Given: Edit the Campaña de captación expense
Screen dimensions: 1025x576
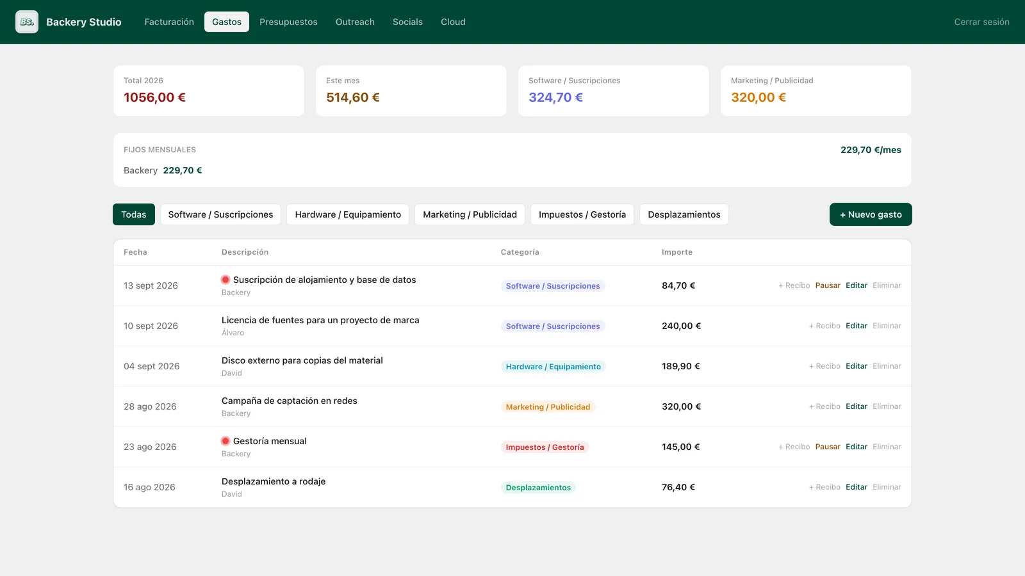Looking at the screenshot, I should pos(857,406).
